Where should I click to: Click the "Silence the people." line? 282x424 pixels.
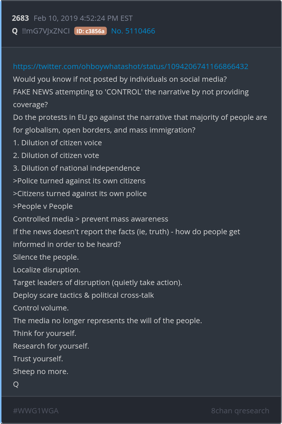[46, 257]
